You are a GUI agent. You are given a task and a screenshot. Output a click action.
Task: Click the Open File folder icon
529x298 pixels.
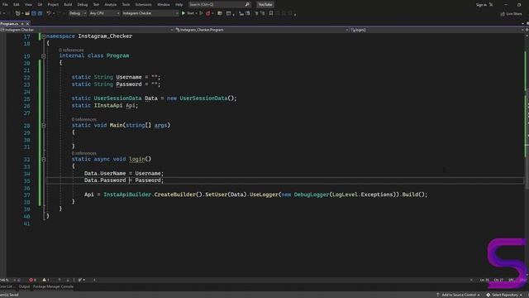(27, 13)
